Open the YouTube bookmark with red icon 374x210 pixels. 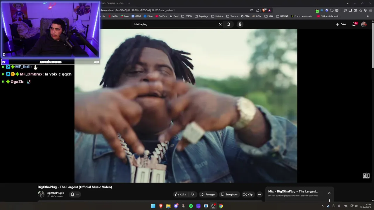point(161,16)
